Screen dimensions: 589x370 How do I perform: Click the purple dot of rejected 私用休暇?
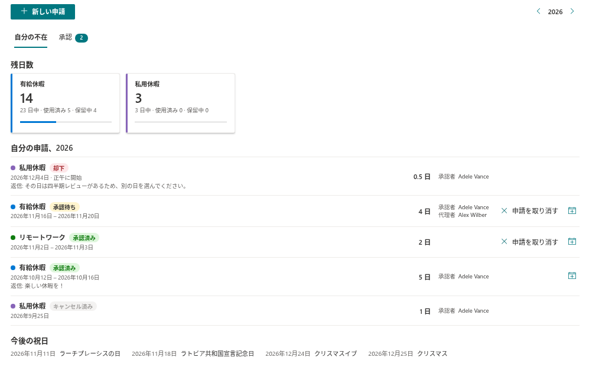(x=13, y=168)
